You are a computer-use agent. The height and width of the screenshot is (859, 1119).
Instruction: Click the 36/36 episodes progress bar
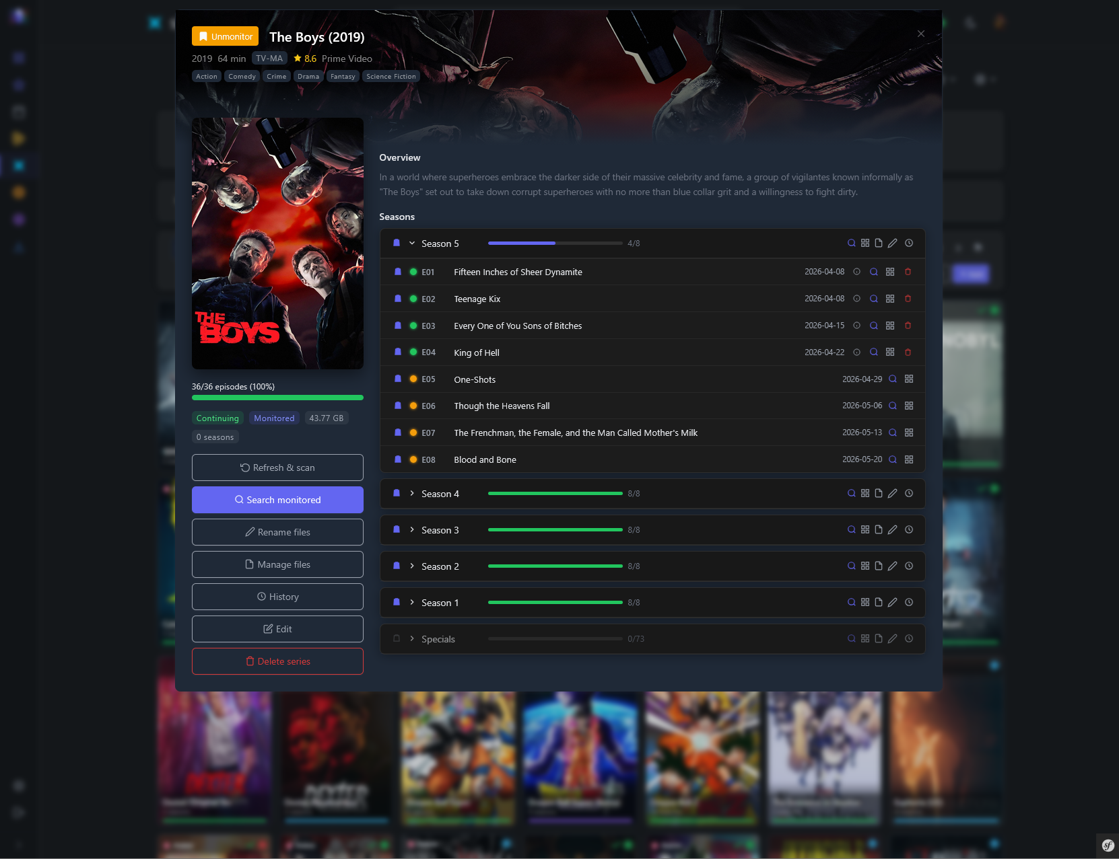(277, 398)
